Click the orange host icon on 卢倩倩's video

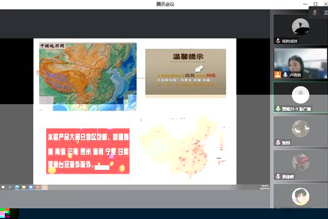pos(278,75)
